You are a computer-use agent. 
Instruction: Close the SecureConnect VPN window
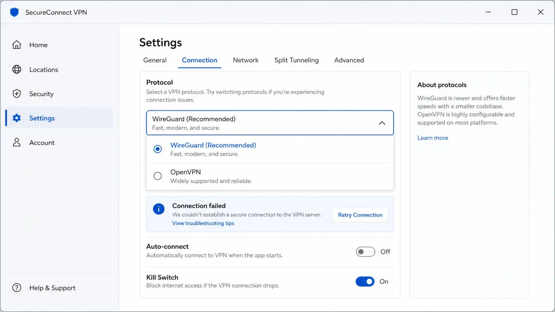click(540, 12)
